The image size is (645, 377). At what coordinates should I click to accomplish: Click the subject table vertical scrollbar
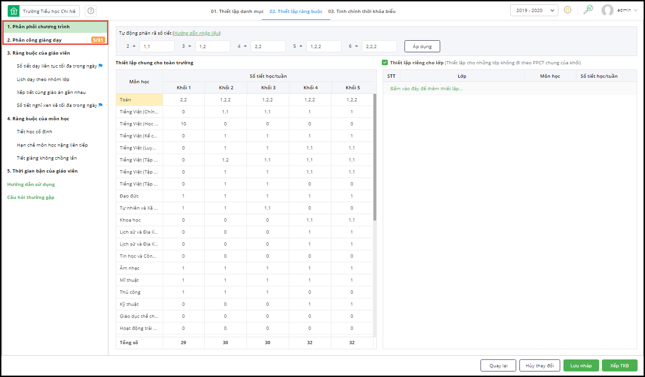tap(374, 157)
